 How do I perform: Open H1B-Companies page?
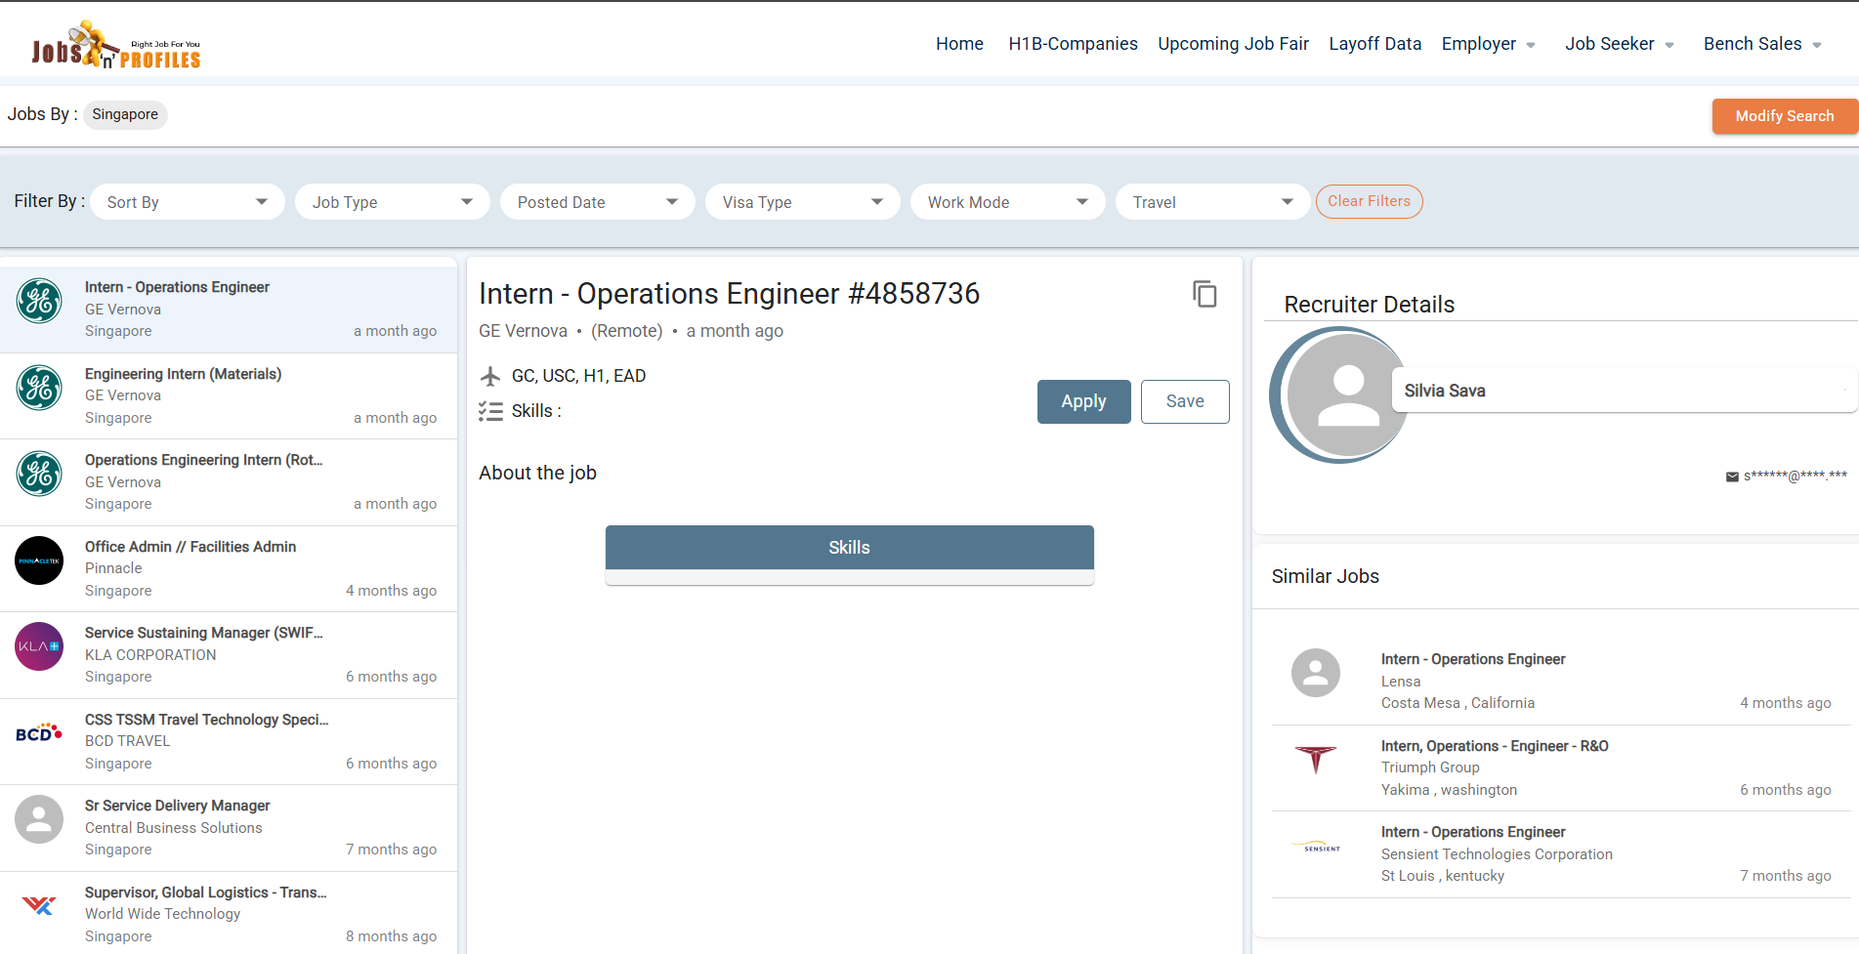point(1073,44)
